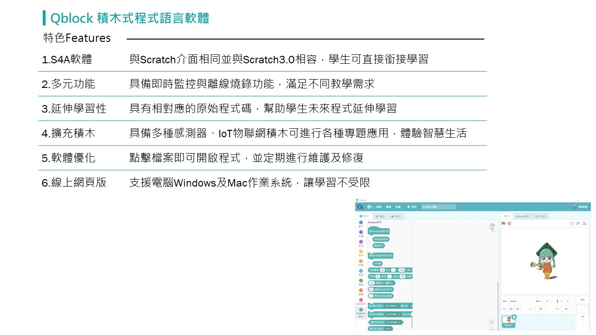Open D5 (PWM) dropdown in 設定數位腳位 block
596x335 pixels.
[x=392, y=306]
